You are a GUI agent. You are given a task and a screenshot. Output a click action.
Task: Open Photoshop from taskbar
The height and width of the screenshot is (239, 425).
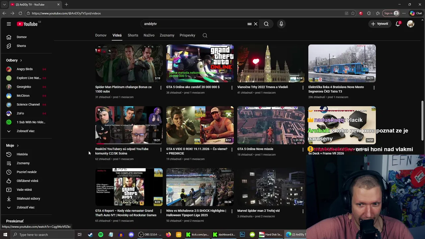242,235
